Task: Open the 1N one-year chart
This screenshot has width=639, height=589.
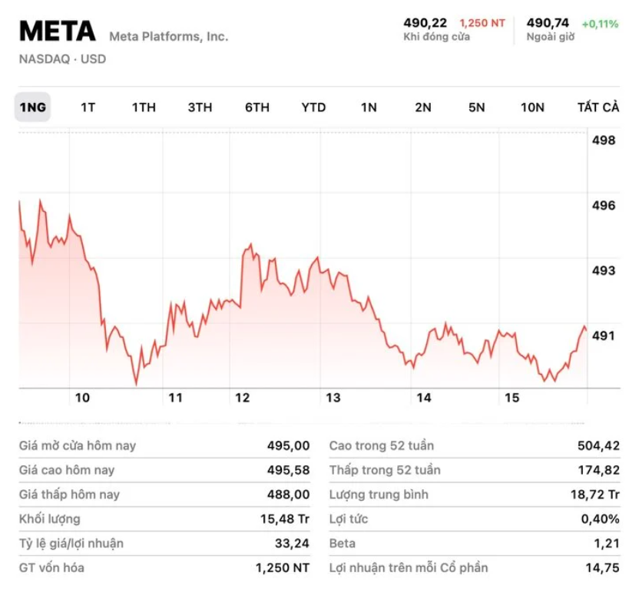Action: [x=369, y=108]
